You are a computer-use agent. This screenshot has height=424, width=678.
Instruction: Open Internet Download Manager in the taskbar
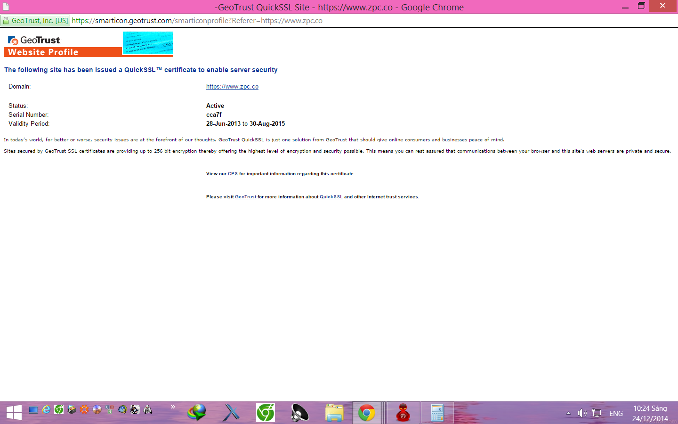[x=197, y=413]
